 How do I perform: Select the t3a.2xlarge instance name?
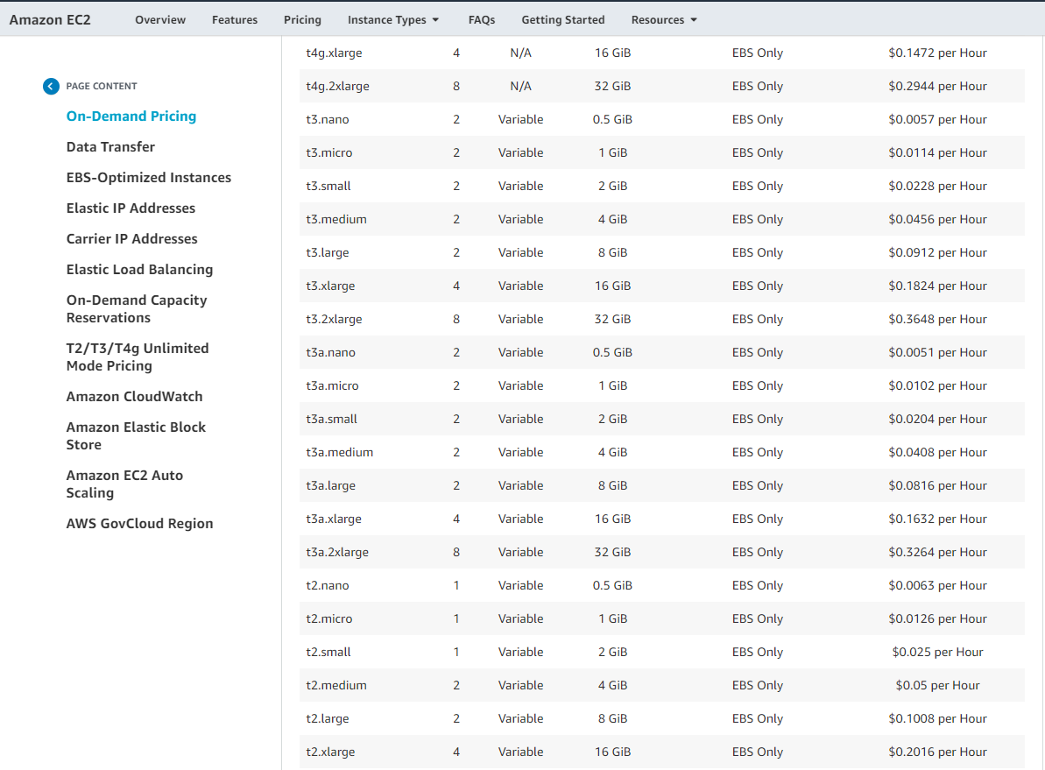coord(337,553)
